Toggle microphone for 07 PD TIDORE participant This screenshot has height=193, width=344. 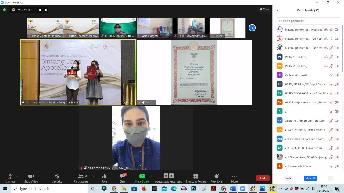tap(331, 94)
